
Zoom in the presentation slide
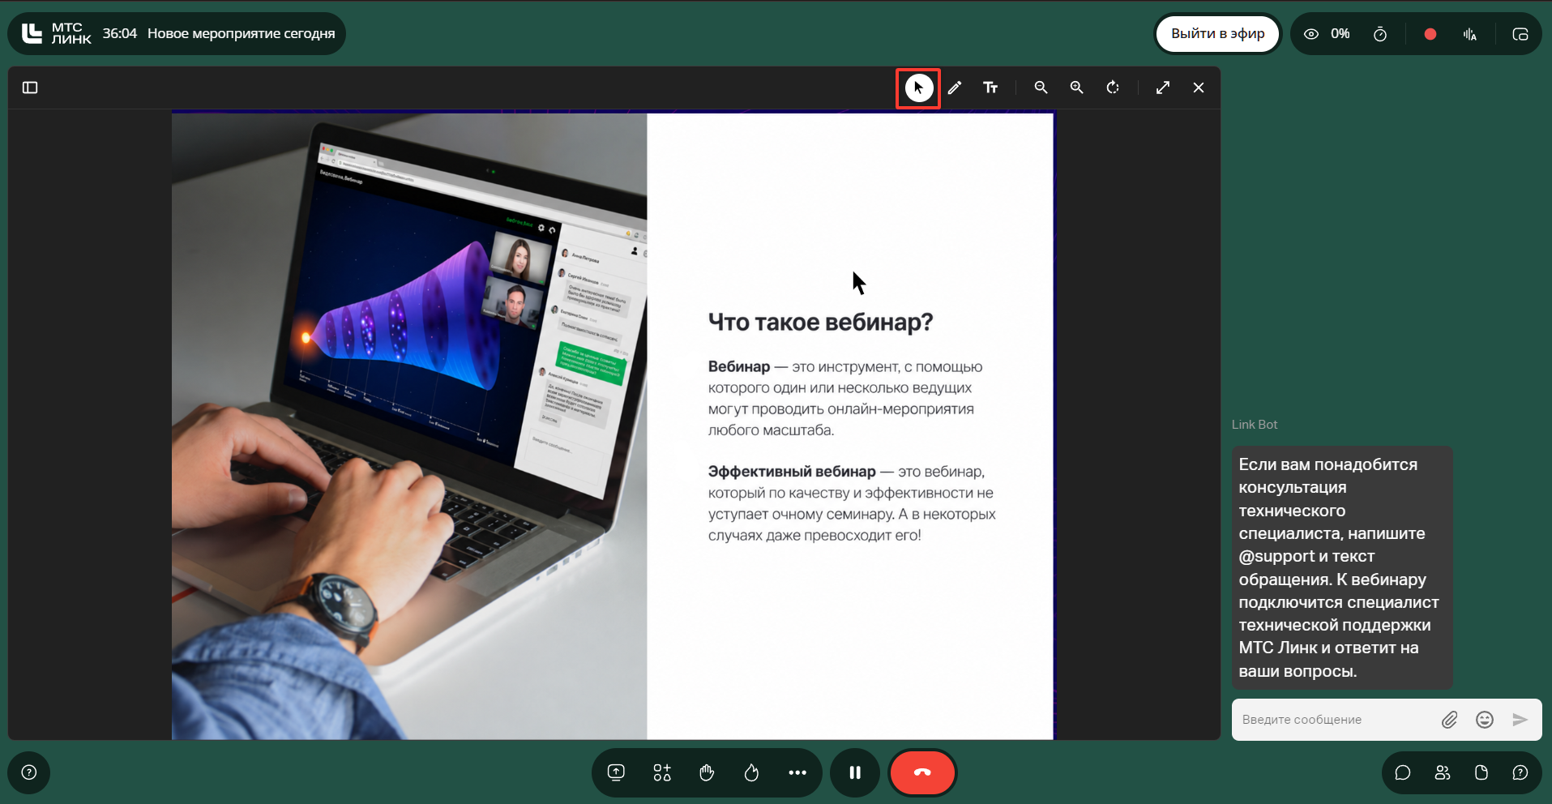tap(1077, 88)
